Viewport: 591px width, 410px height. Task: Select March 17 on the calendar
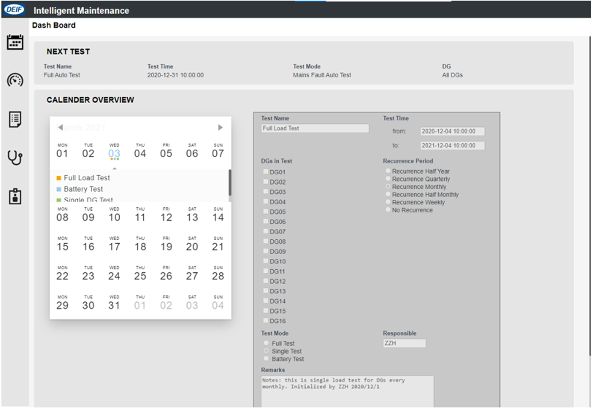coord(114,247)
